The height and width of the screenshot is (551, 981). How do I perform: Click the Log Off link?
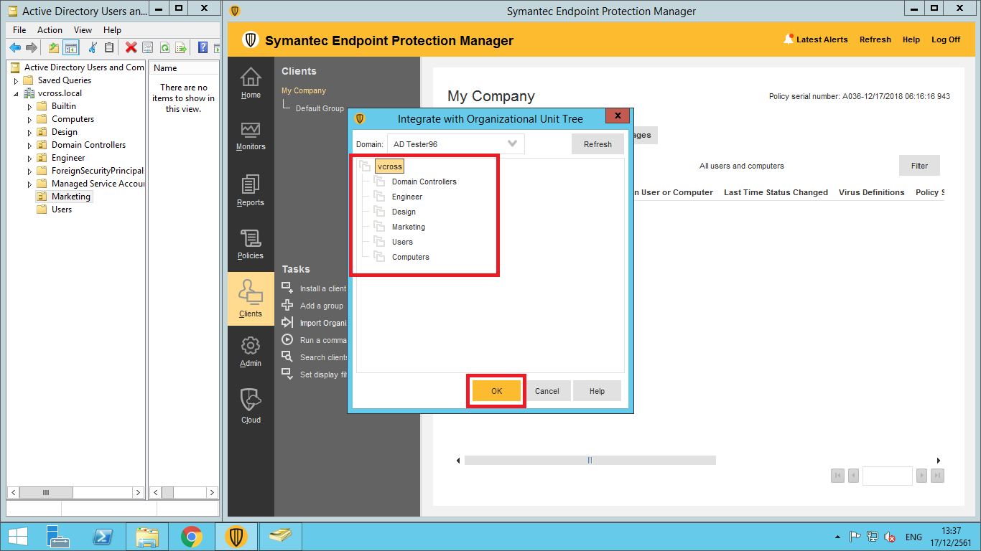(x=945, y=40)
